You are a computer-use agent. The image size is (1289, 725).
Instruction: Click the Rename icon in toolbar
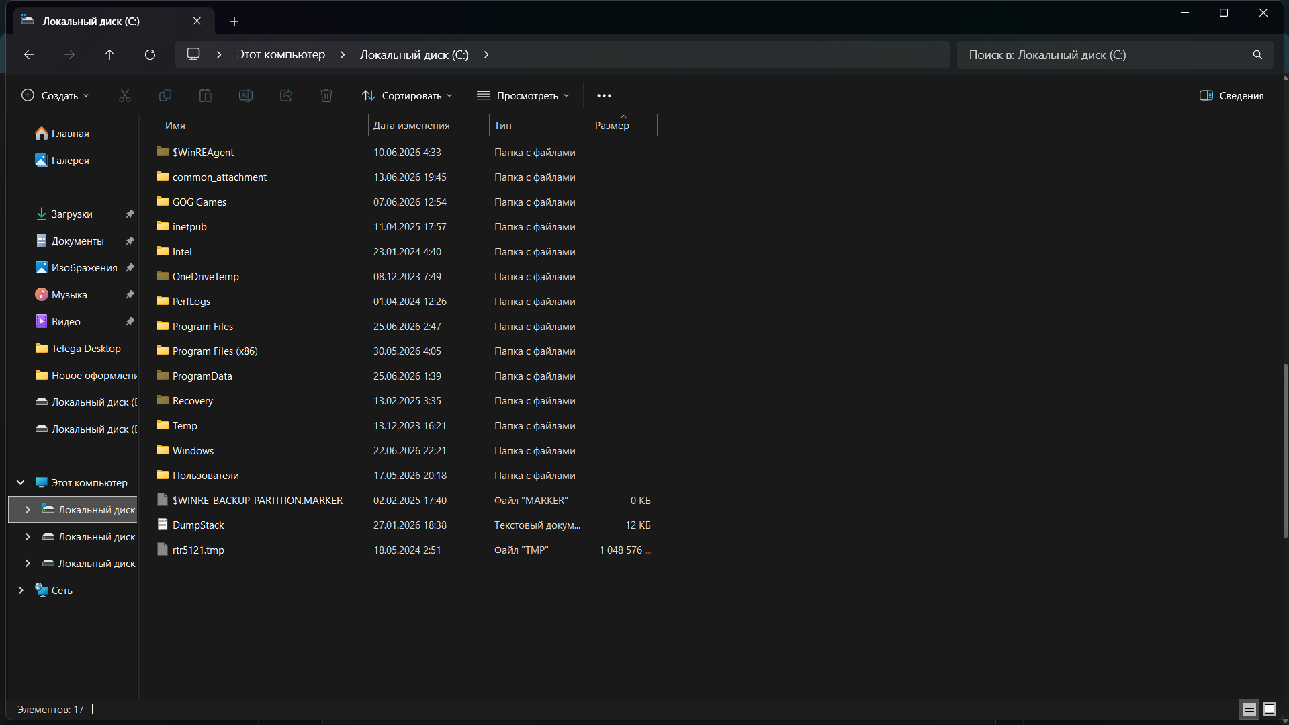(246, 95)
